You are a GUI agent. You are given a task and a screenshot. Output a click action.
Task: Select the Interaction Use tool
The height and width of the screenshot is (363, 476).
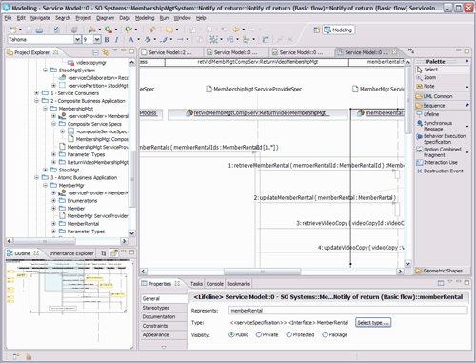441,163
